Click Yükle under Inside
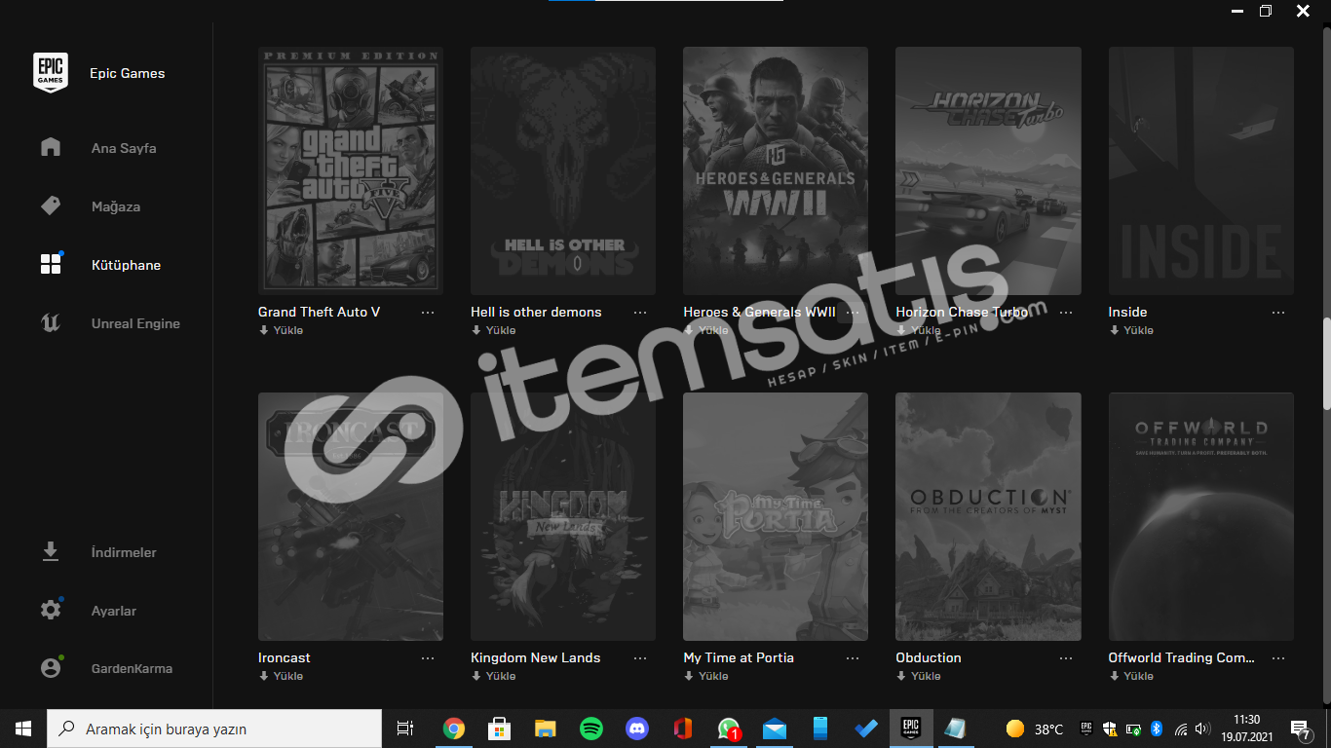Image resolution: width=1331 pixels, height=748 pixels. 1131,330
